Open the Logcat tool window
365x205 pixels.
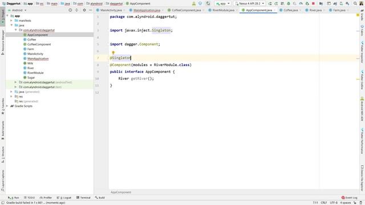(64, 198)
